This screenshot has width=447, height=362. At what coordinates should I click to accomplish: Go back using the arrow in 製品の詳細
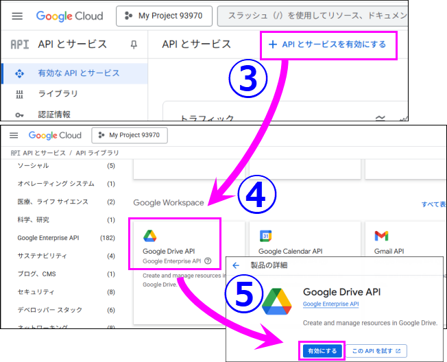pyautogui.click(x=236, y=265)
